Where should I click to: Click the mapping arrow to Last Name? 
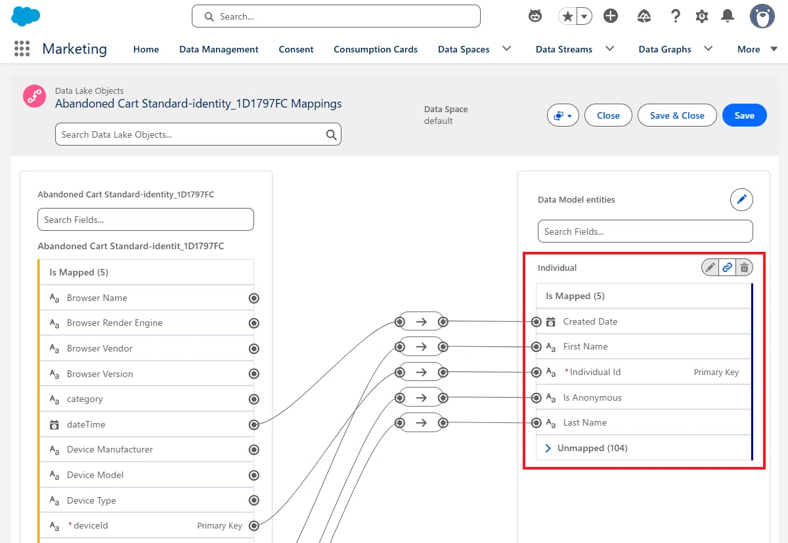click(x=422, y=422)
